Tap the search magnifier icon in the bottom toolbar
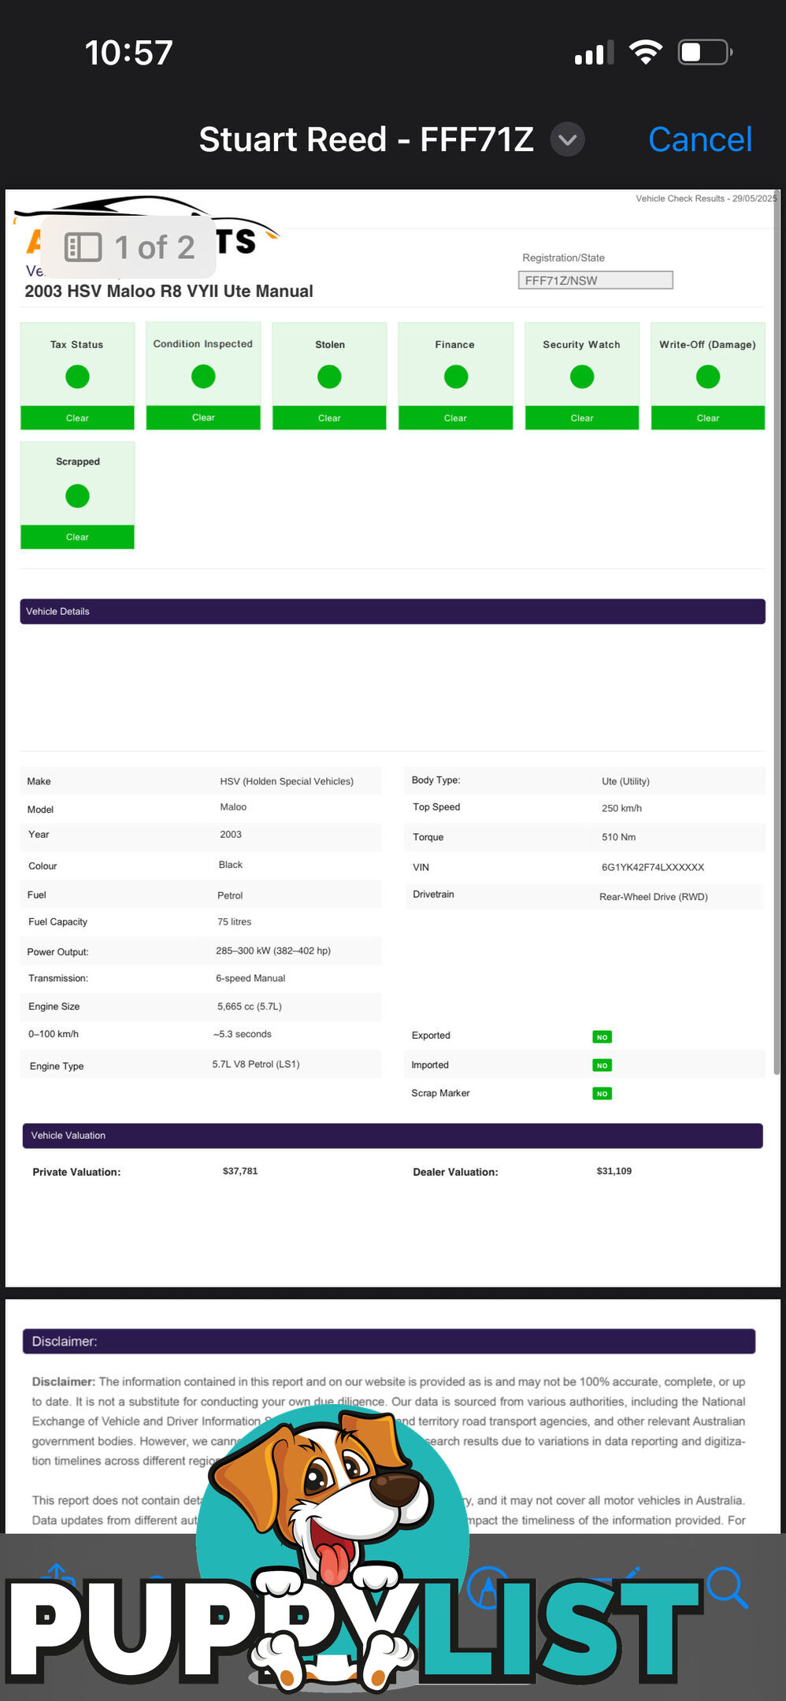786x1701 pixels. 726,1587
